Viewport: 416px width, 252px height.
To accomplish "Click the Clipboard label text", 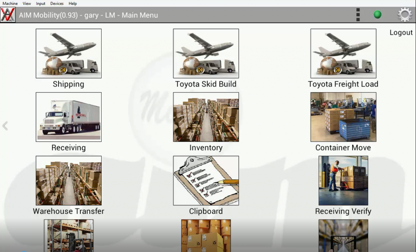I will click(x=206, y=211).
